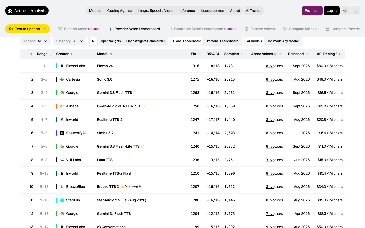The width and height of the screenshot is (365, 228).
Task: Open the search icon in header
Action: (x=345, y=11)
